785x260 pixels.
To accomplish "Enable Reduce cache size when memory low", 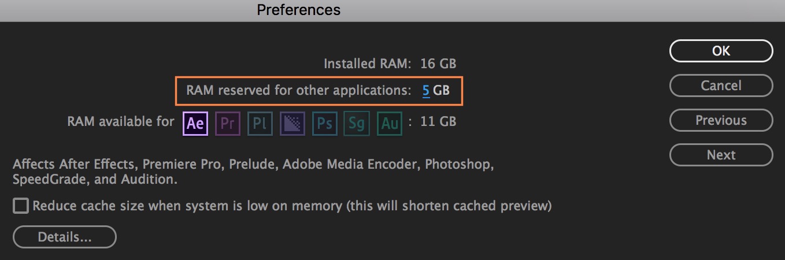I will (x=21, y=206).
